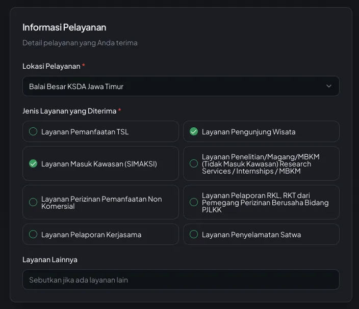Click the Jenis Layanan yang Diterima label
The height and width of the screenshot is (309, 359).
coord(69,111)
